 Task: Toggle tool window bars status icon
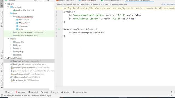2,96
